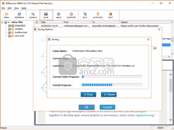Close the Saving... progress dialog
174x130 pixels.
[148, 39]
